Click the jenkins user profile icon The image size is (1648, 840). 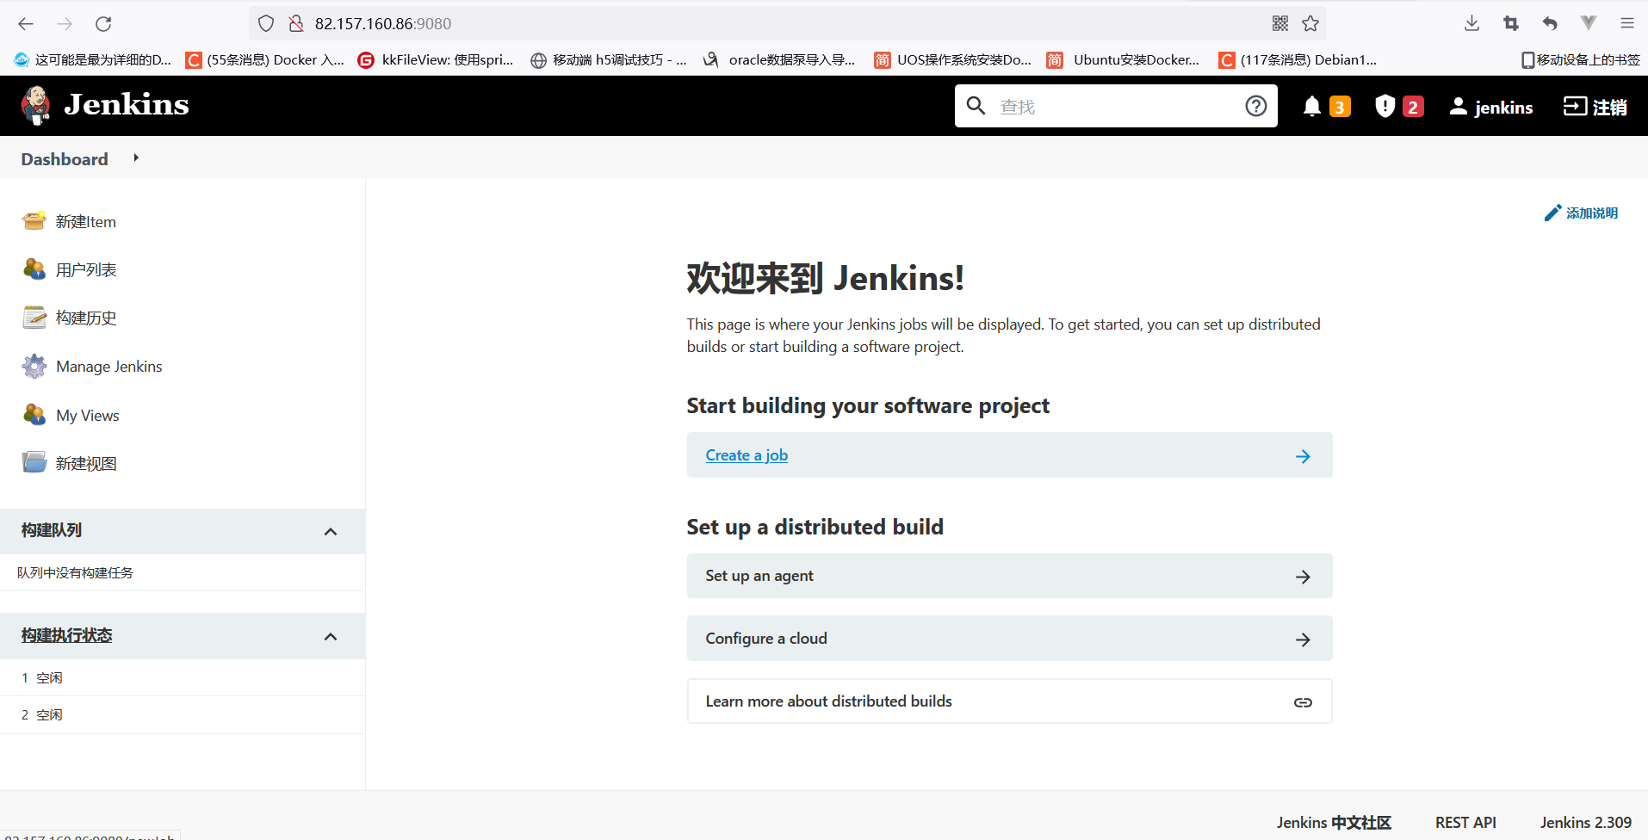pyautogui.click(x=1458, y=106)
